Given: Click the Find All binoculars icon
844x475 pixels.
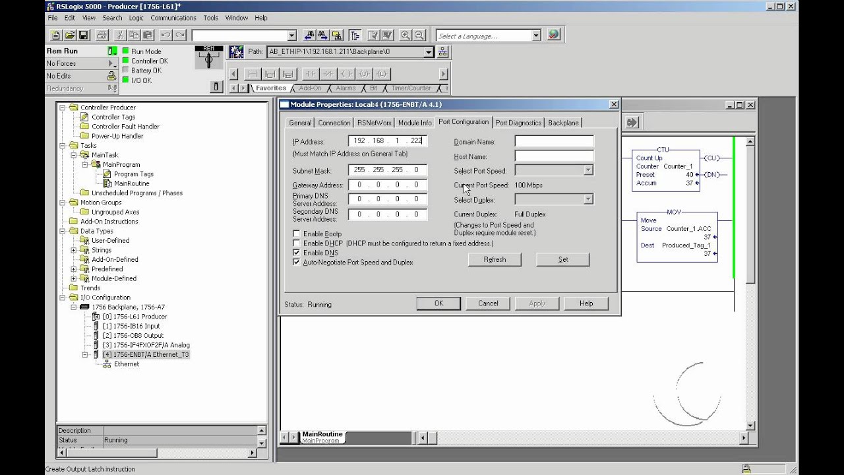Looking at the screenshot, I should coord(338,36).
